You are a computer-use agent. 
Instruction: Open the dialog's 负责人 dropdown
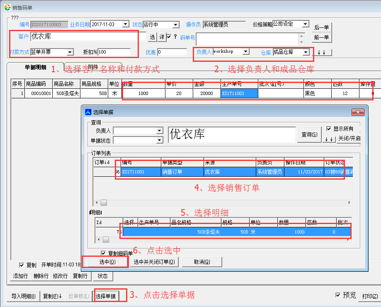tap(159, 131)
